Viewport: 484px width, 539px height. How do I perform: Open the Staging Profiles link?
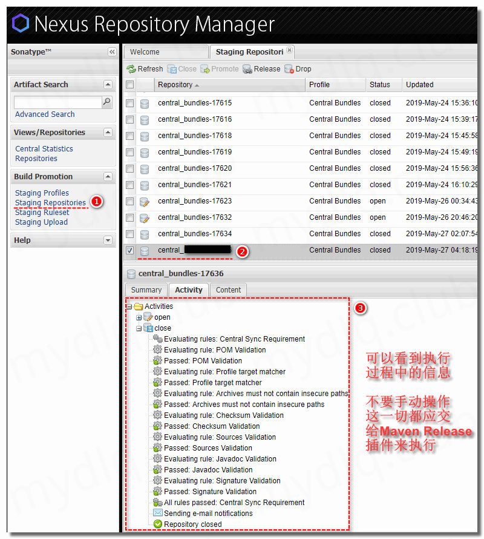[42, 193]
